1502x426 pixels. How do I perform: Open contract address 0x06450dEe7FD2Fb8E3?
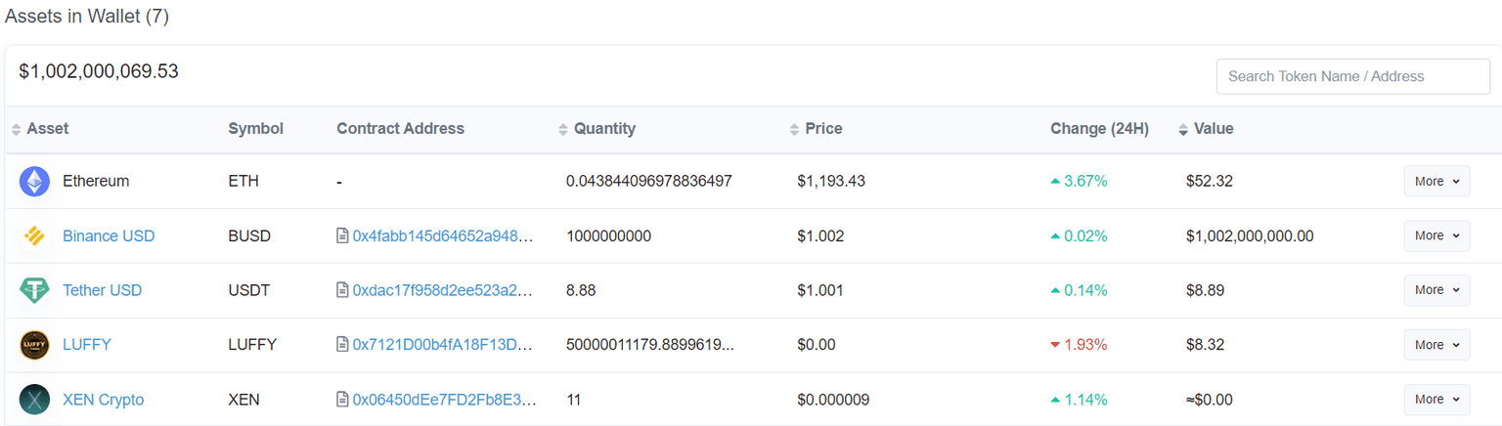coord(445,400)
